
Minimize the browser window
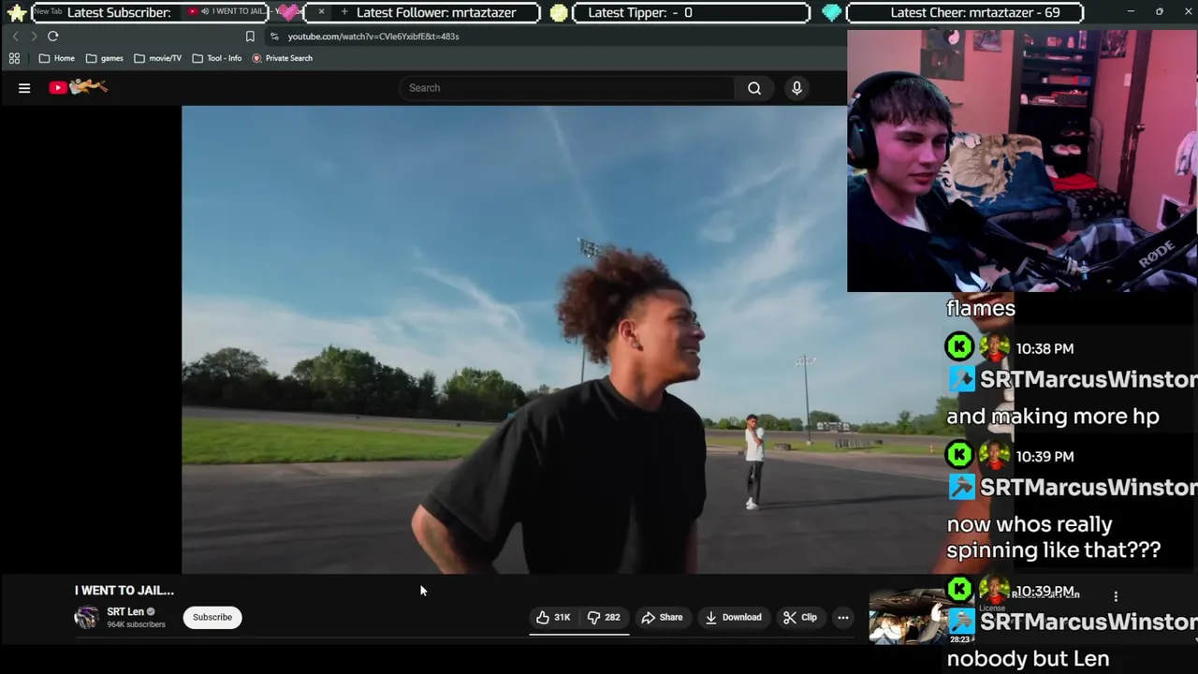1130,11
